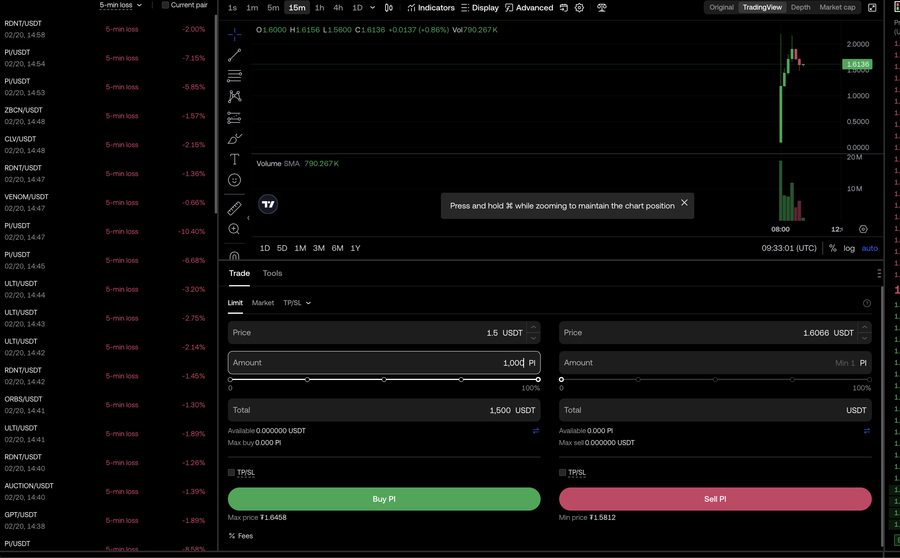Select the brush drawing tool
The width and height of the screenshot is (900, 558).
234,138
